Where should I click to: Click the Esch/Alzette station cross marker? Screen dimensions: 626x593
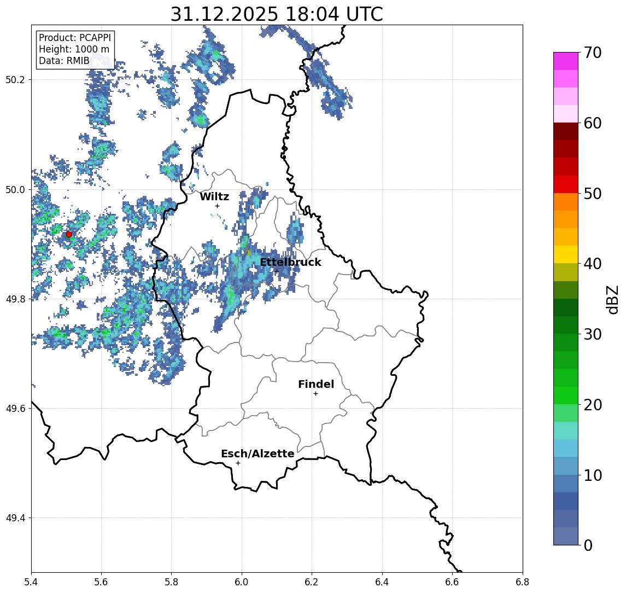[x=238, y=463]
